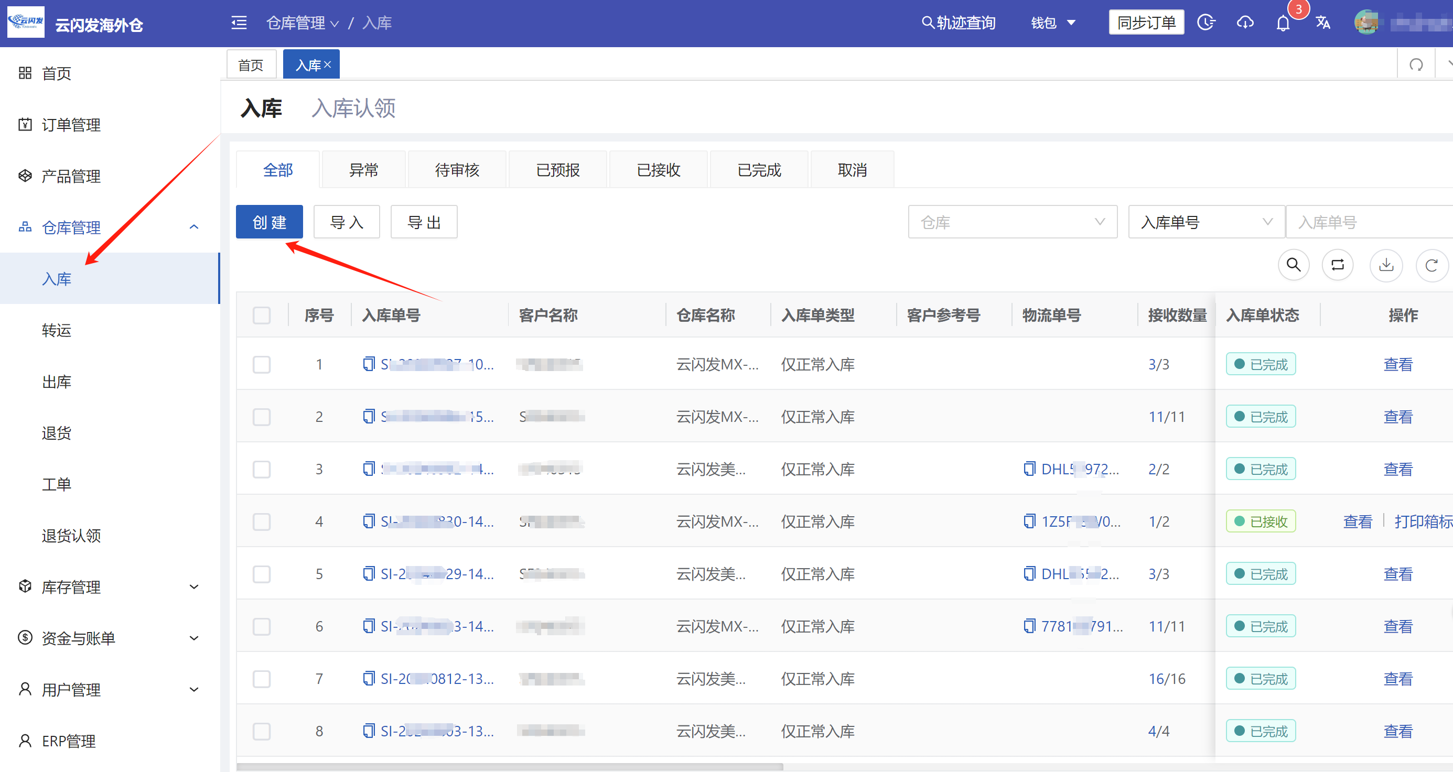1453x772 pixels.
Task: Click the round reload icon button
Action: pos(1432,265)
